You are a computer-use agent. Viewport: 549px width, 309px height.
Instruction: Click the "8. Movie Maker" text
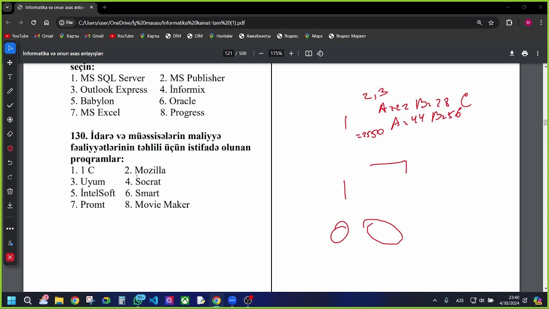point(157,205)
